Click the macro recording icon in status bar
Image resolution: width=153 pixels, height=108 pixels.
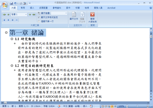(91, 106)
